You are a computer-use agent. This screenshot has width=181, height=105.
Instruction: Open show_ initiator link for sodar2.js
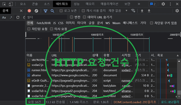[127, 65]
